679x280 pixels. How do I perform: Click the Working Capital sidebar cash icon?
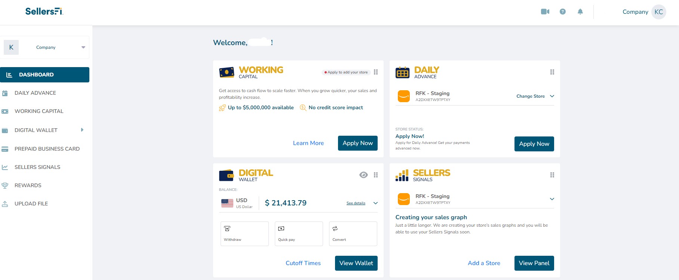5,111
